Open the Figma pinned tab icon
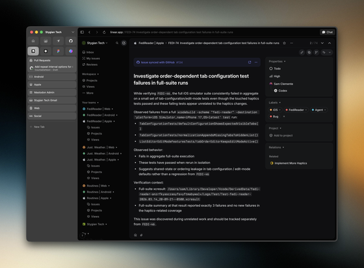This screenshot has height=268, width=364. [58, 51]
